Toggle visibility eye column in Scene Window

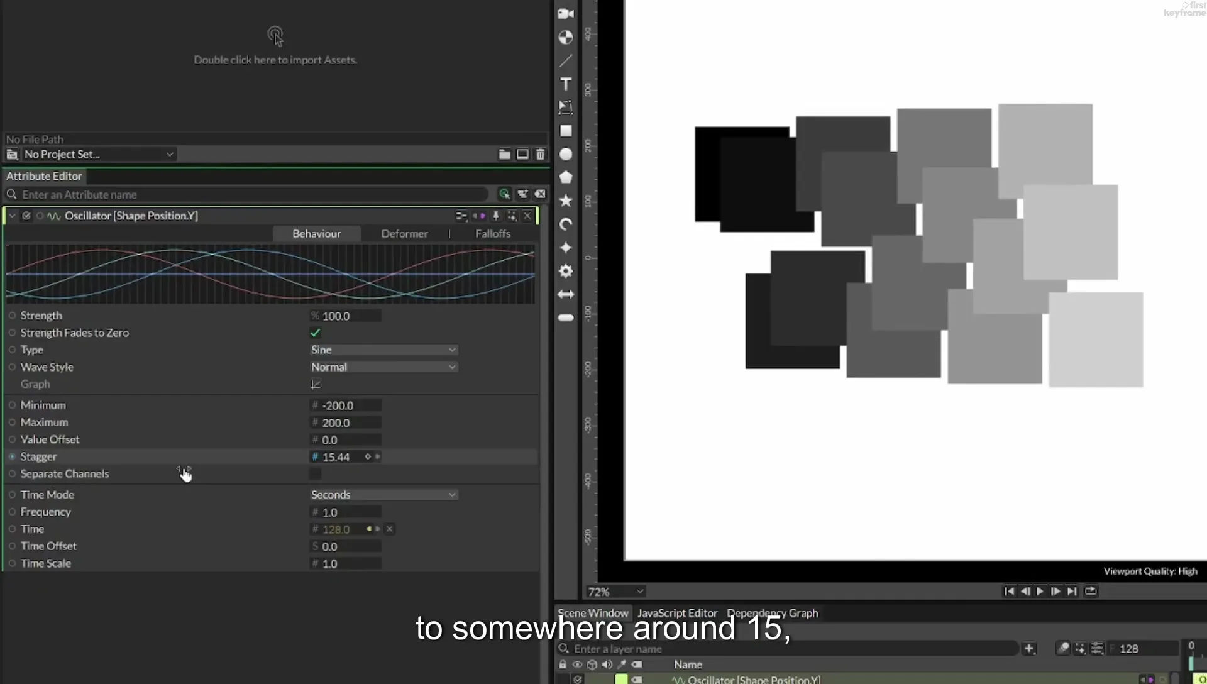click(577, 665)
